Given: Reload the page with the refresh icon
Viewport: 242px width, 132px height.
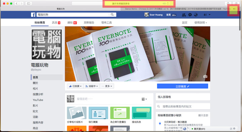Looking at the screenshot, I should [168, 4].
